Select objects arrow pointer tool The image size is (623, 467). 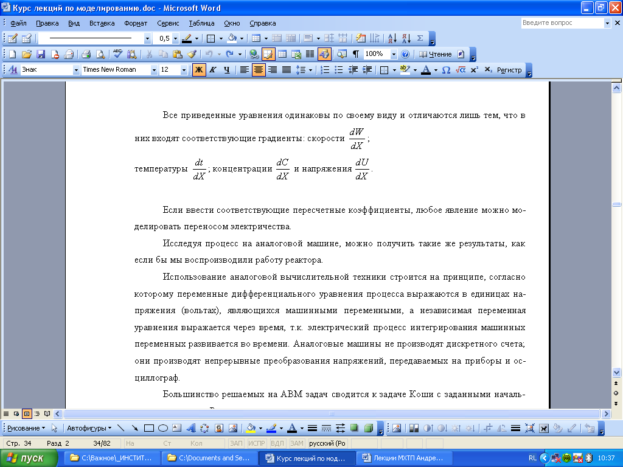pos(54,428)
